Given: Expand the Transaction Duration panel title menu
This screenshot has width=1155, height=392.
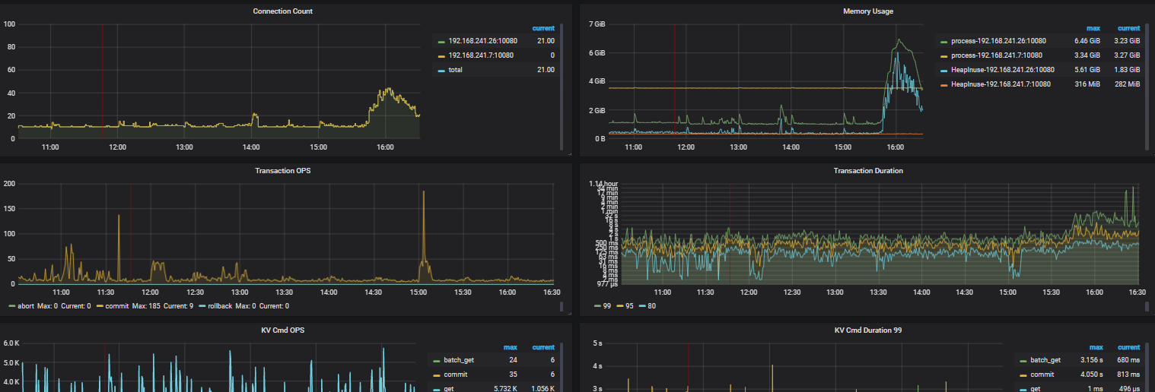Looking at the screenshot, I should (867, 171).
